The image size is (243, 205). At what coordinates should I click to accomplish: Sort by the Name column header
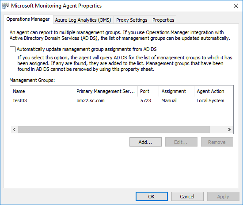click(42, 91)
